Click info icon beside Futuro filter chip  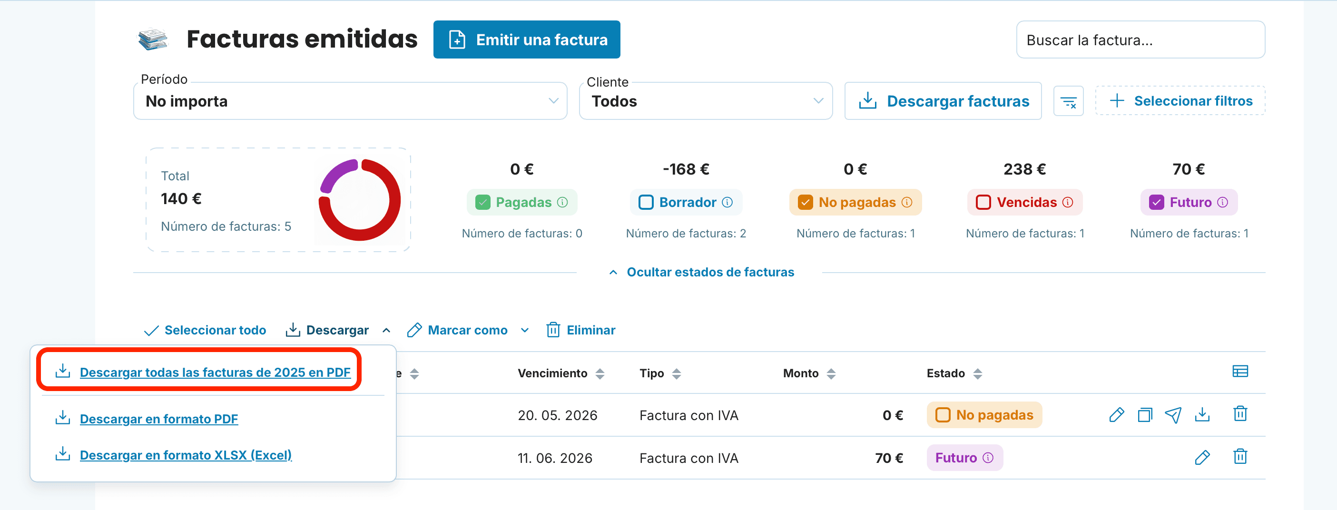[1223, 202]
